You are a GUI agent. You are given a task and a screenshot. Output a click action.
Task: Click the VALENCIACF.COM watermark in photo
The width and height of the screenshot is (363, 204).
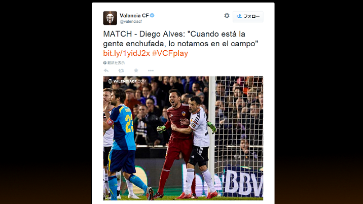click(127, 81)
